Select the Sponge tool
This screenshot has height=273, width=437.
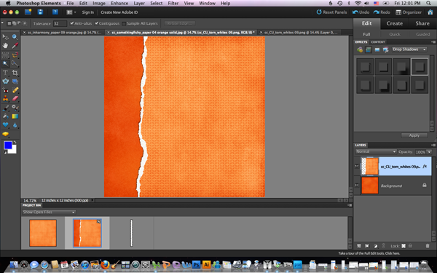tap(5, 134)
